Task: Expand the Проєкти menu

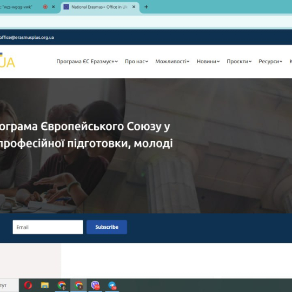Action: (239, 62)
